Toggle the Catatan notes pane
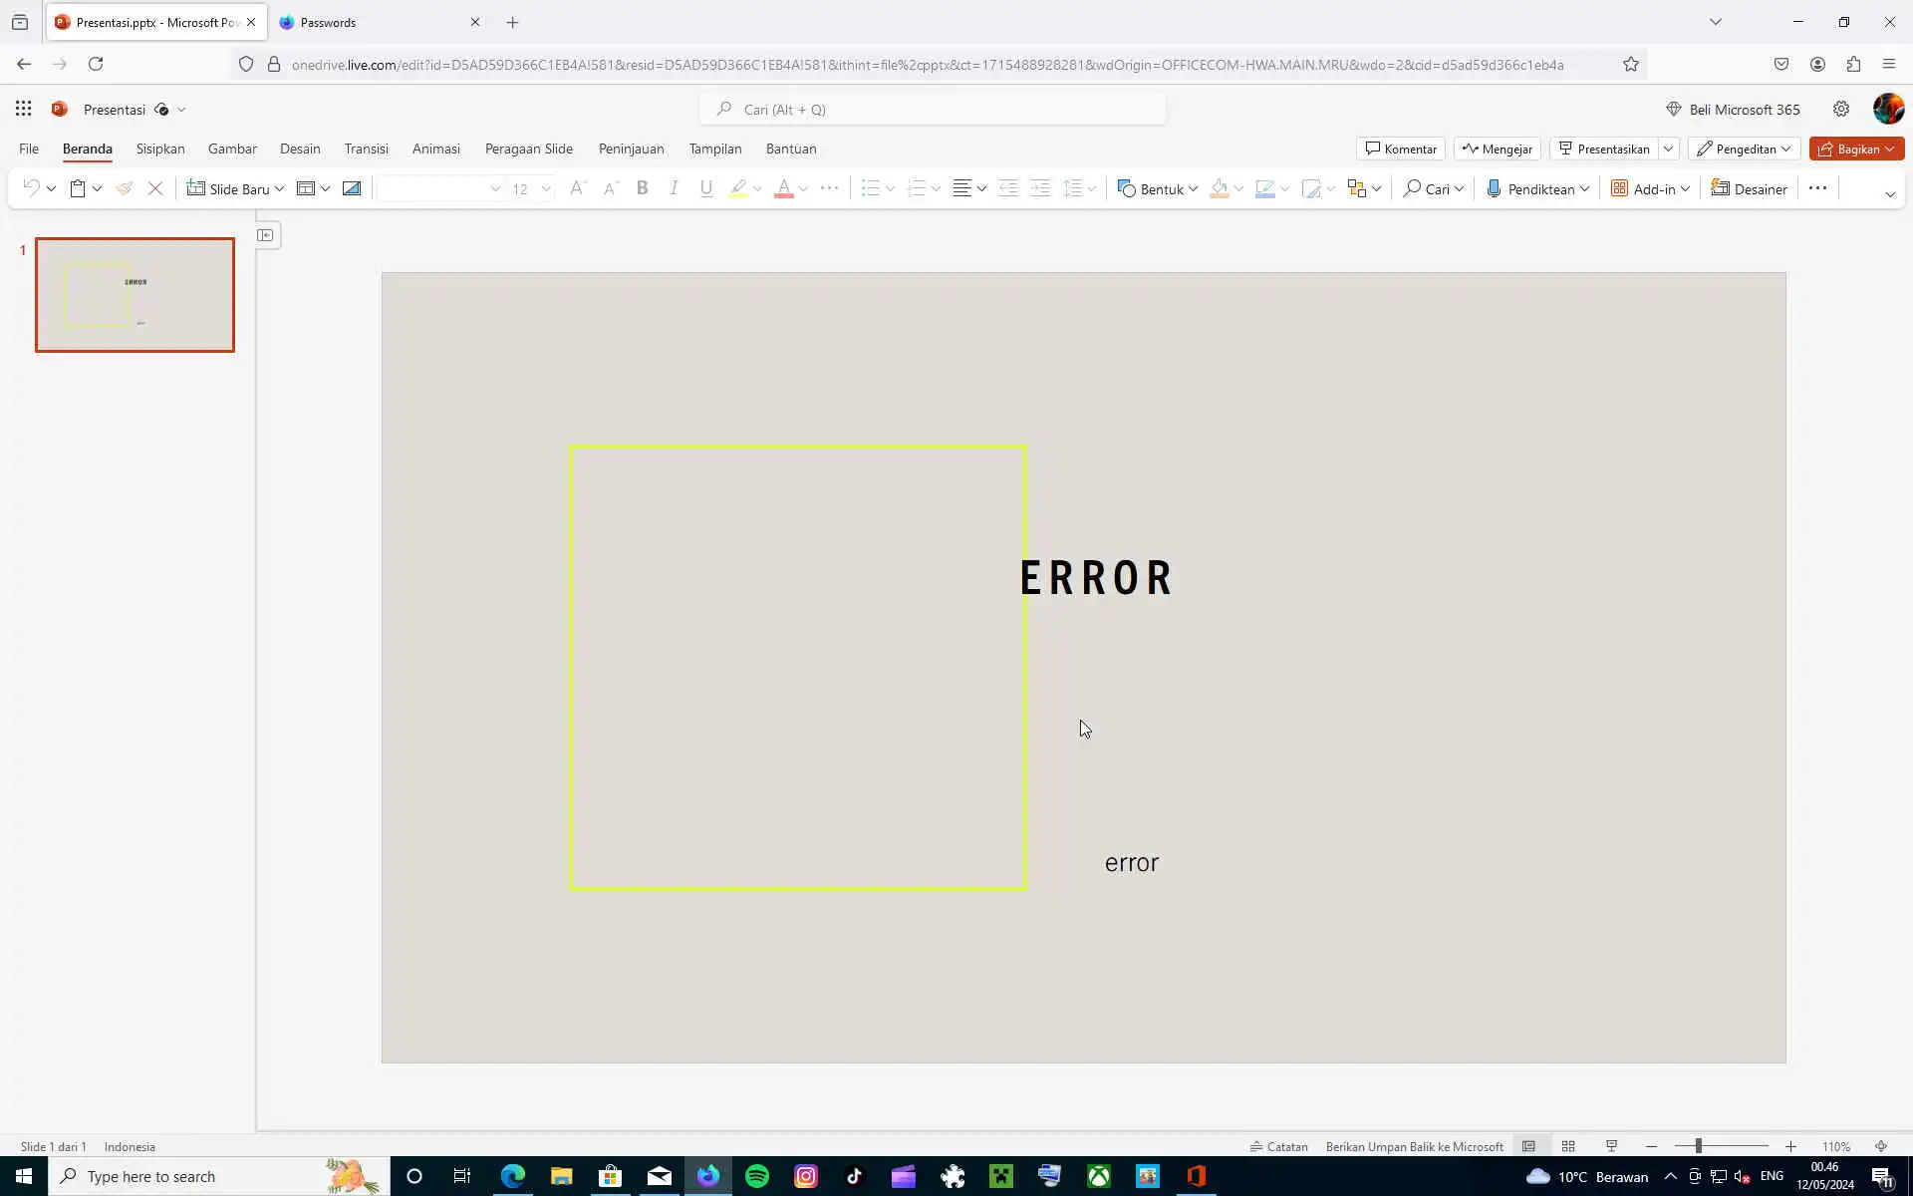 click(x=1279, y=1146)
